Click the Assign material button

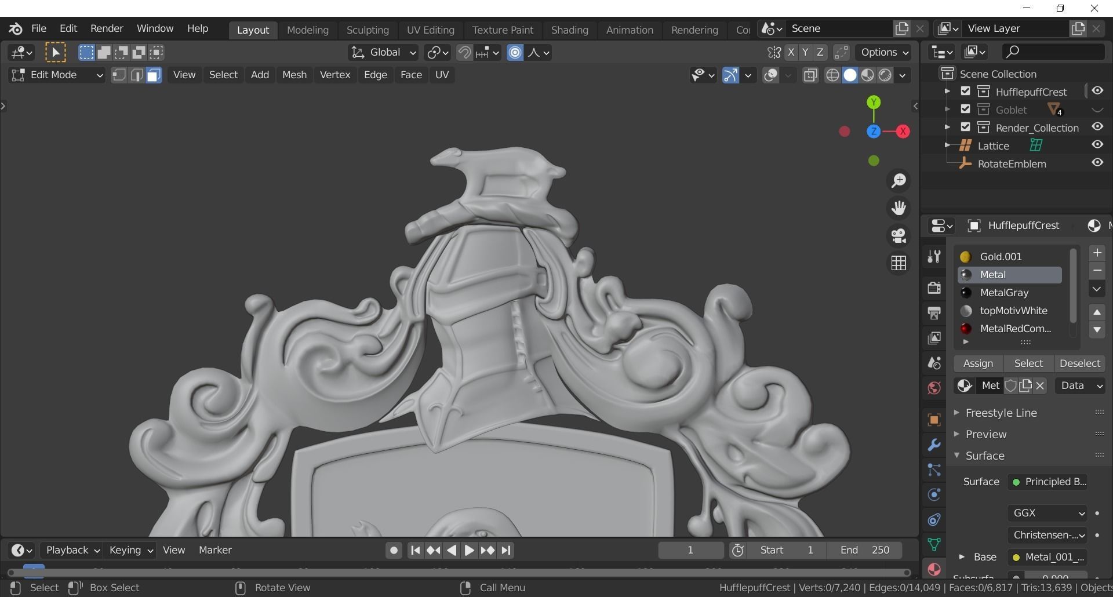[978, 363]
